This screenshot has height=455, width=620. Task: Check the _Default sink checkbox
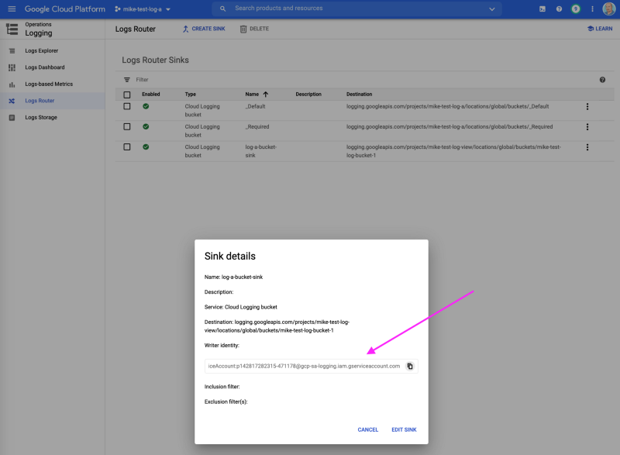point(127,106)
